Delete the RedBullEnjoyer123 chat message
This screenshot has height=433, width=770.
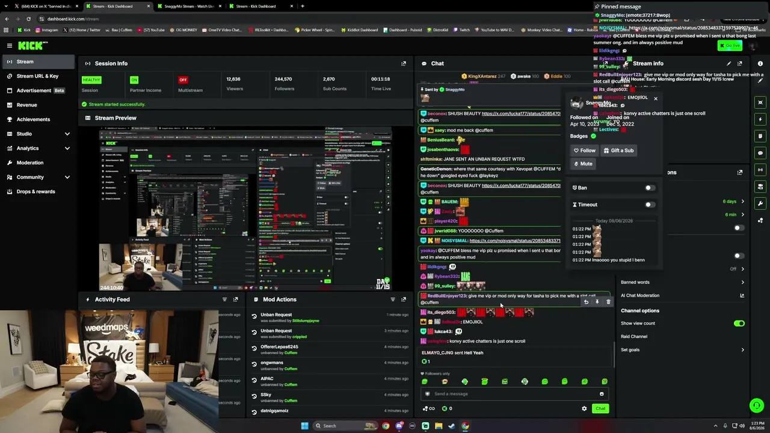(608, 302)
